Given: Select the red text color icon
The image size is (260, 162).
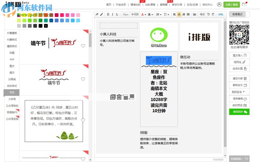Looking at the screenshot, I should pyautogui.click(x=142, y=14).
